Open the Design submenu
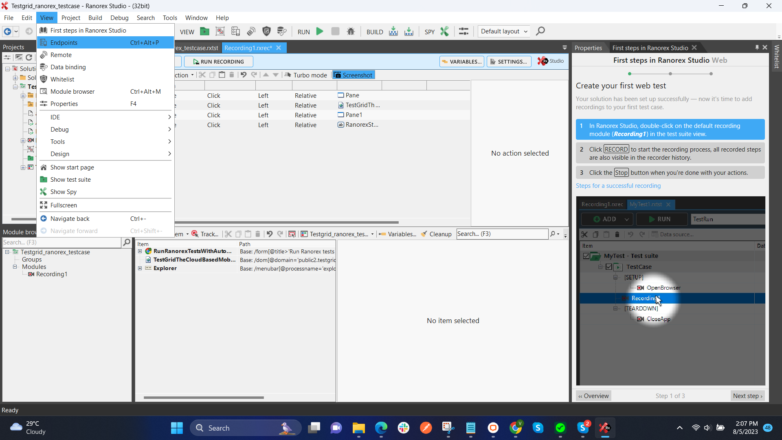The height and width of the screenshot is (440, 782). 106,154
